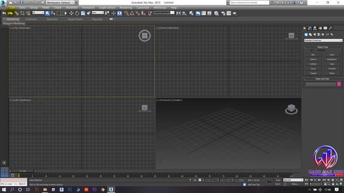This screenshot has height=193, width=344.
Task: Click the Teapot primitive button
Action: pos(313,73)
